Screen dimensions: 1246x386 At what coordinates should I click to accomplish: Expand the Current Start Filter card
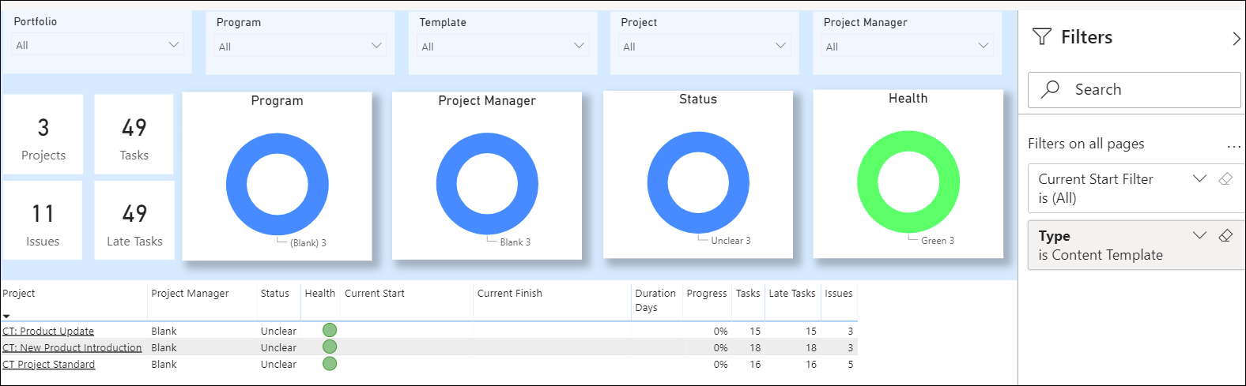(x=1199, y=179)
